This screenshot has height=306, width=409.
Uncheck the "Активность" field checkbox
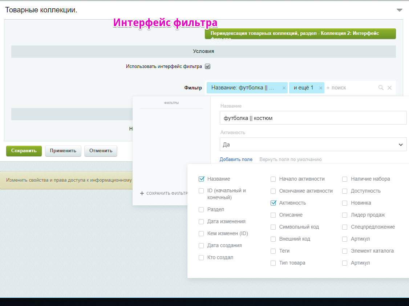point(273,203)
